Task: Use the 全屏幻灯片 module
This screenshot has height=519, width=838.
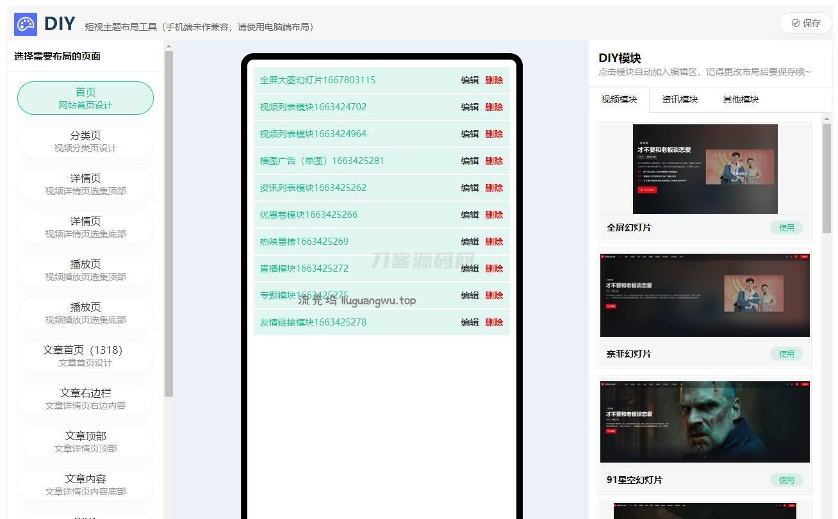Action: pyautogui.click(x=786, y=227)
